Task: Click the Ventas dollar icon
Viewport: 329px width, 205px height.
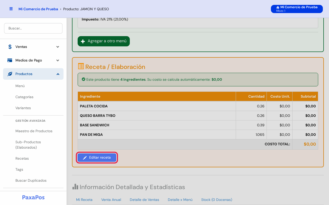Action: pos(10,47)
